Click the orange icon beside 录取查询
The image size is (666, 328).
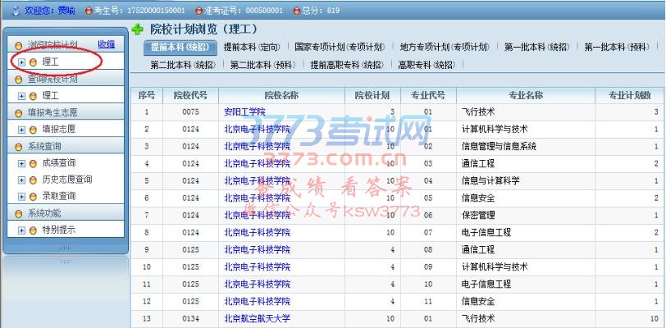pos(33,196)
